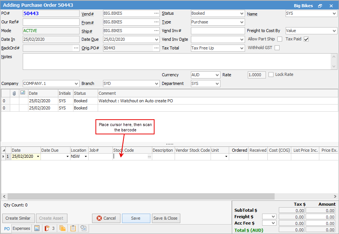Open the Location dropdown showing NSW

point(86,157)
